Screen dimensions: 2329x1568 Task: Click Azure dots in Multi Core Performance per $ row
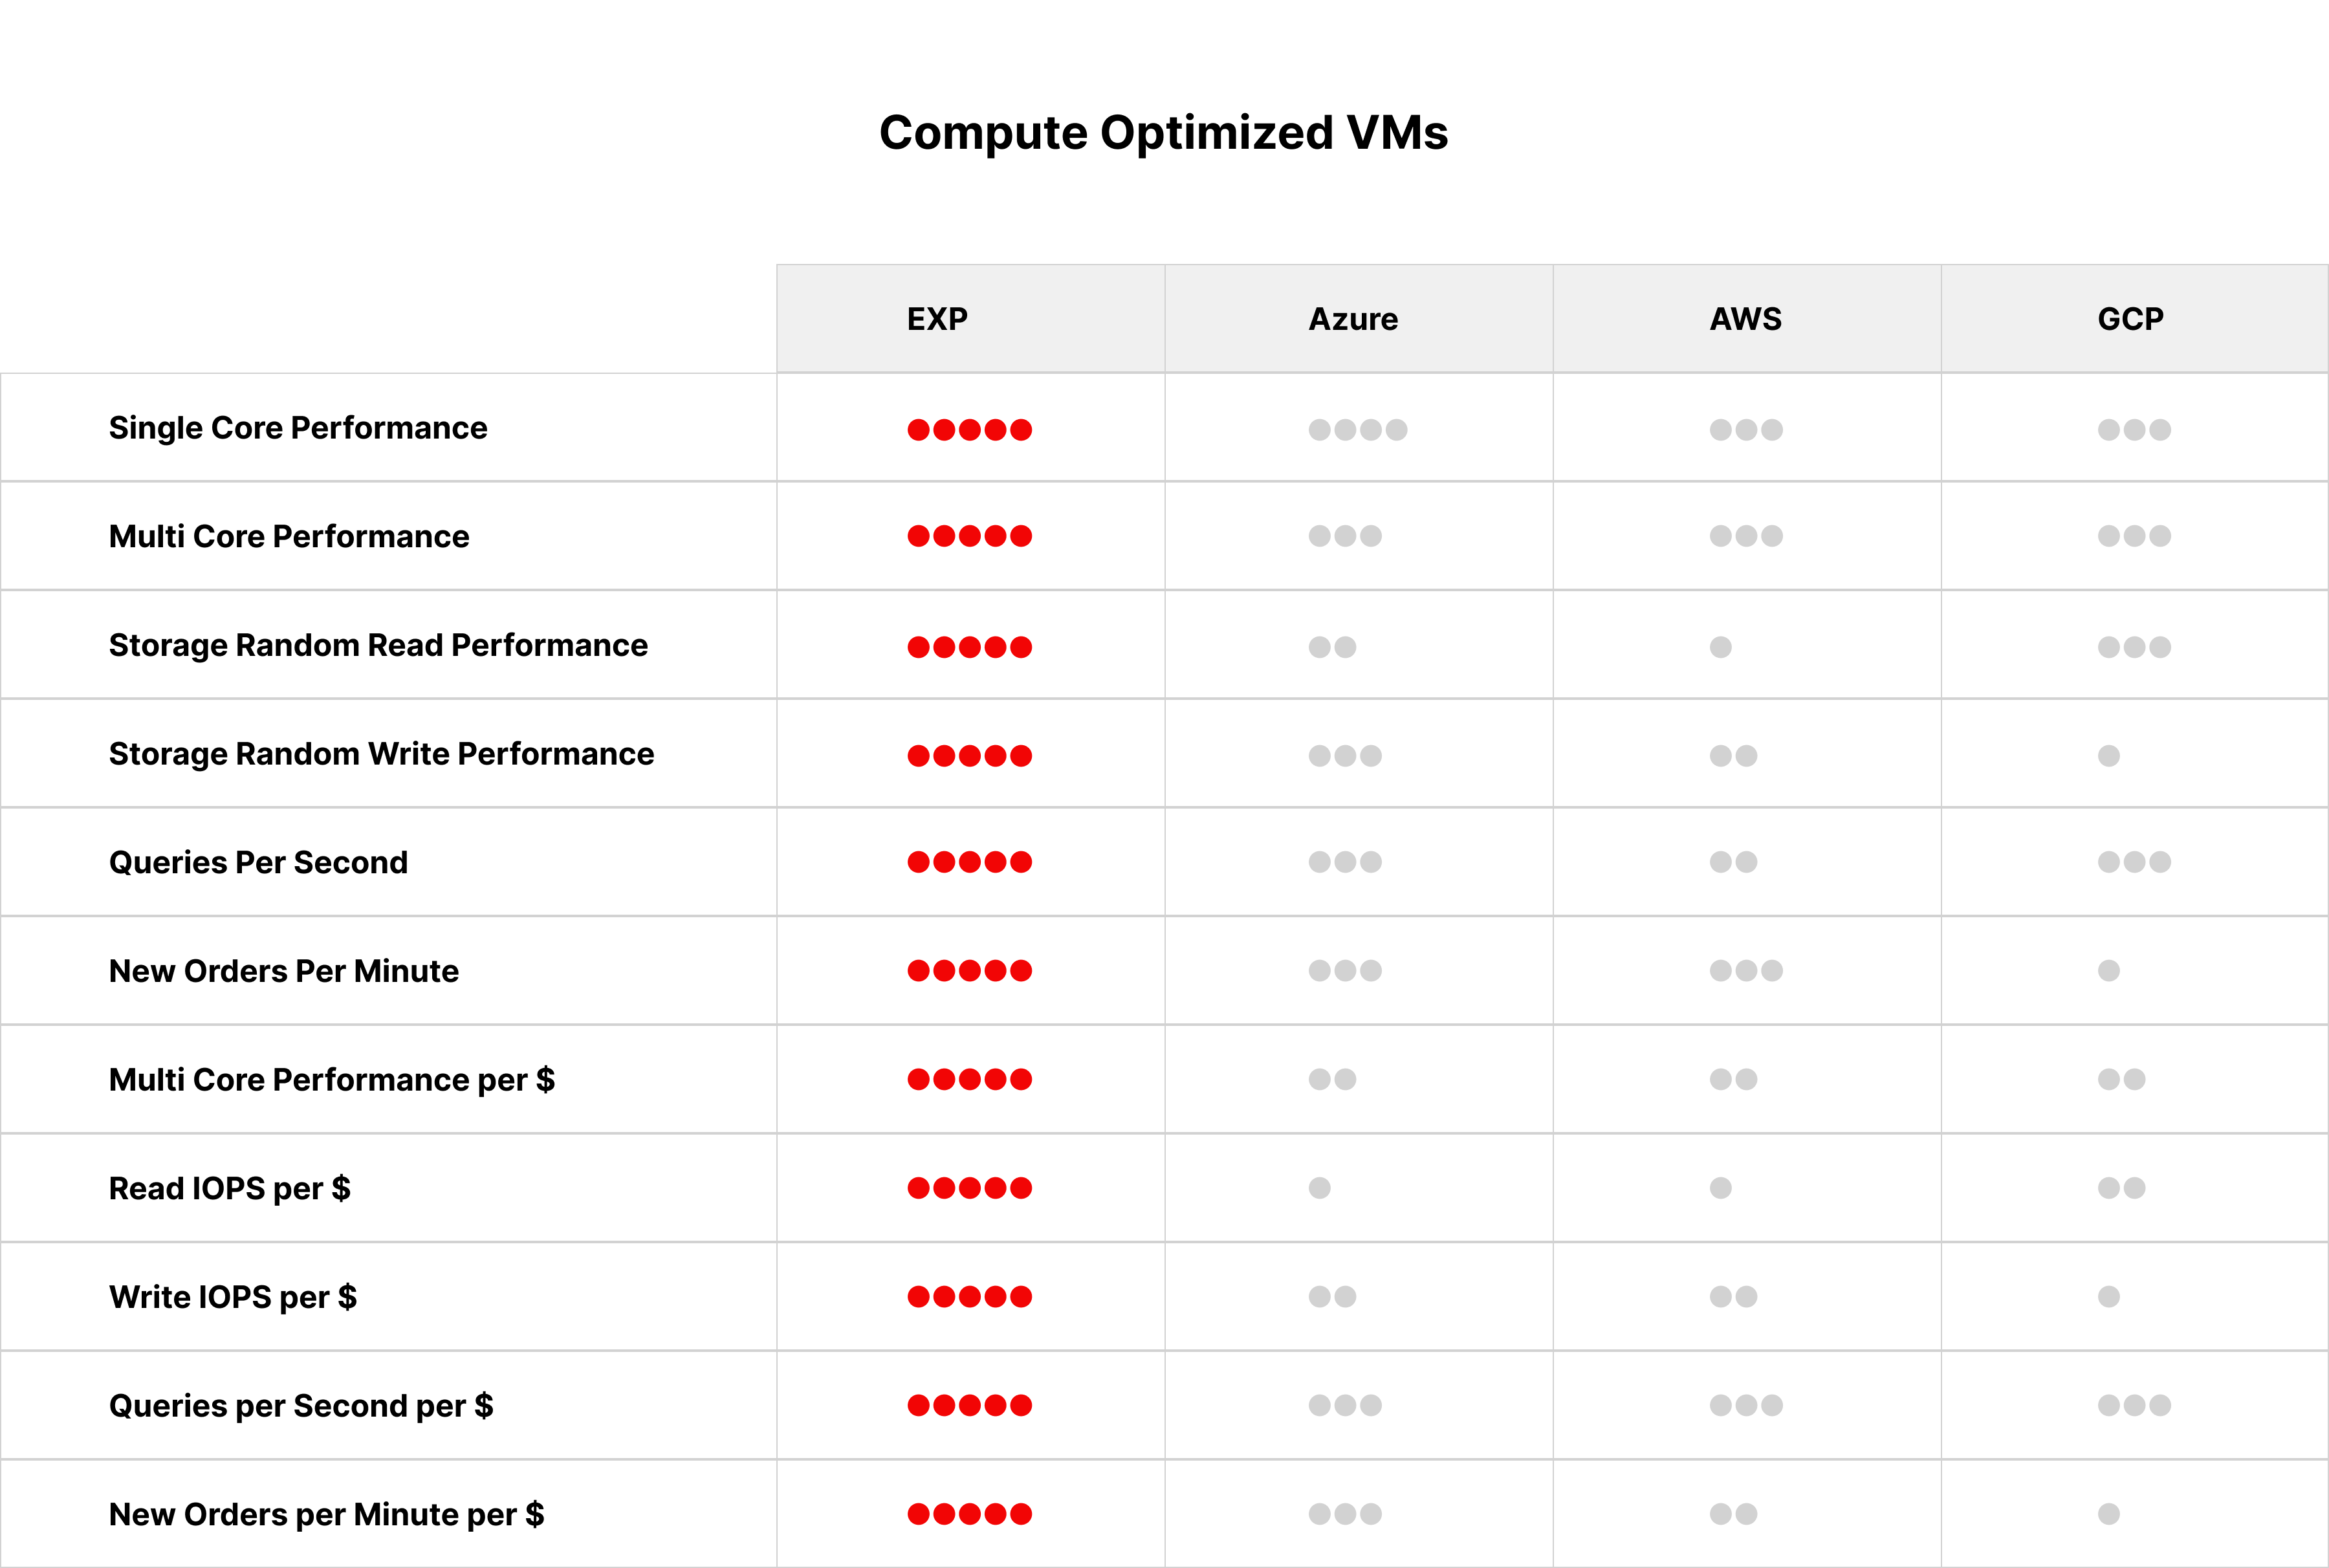[x=1332, y=1079]
